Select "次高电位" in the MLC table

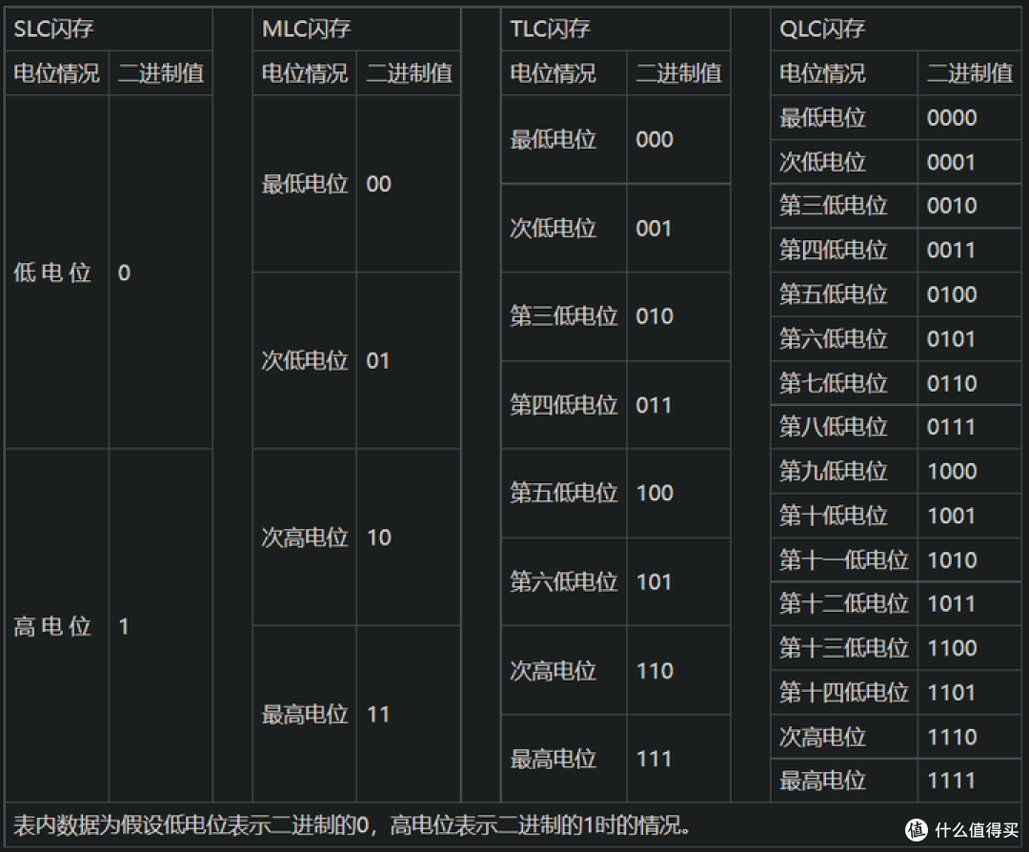(305, 538)
